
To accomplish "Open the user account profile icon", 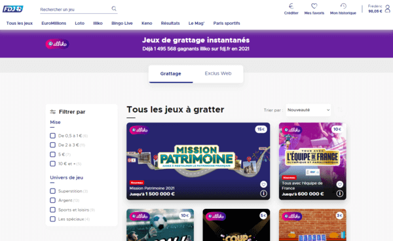I will click(x=388, y=9).
